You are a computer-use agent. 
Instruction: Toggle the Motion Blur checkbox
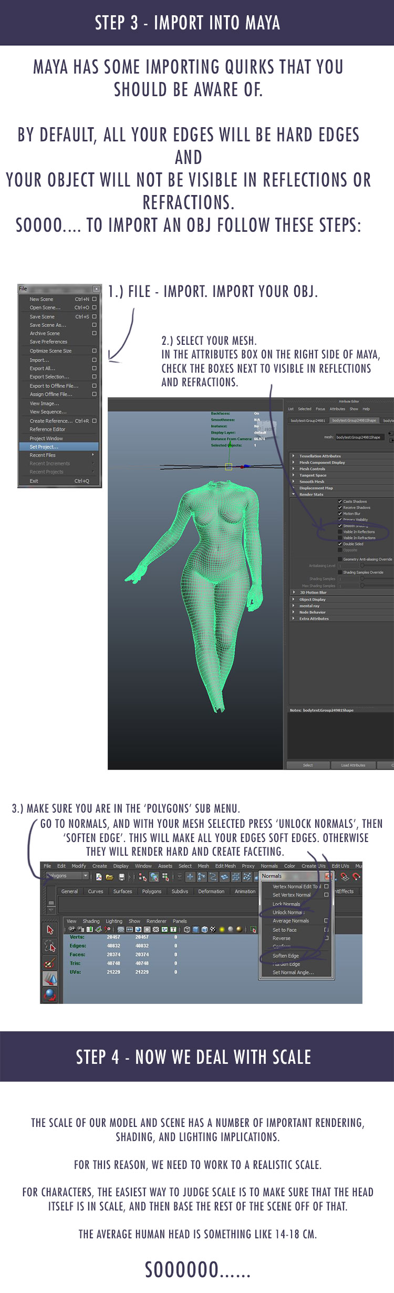click(x=340, y=514)
